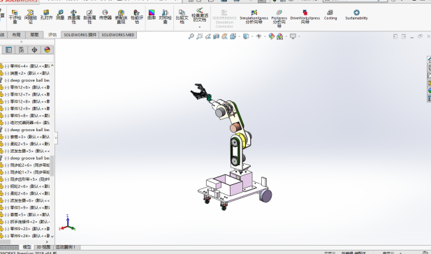The image size is (431, 254).
Task: Select the 测量 Measure tool
Action: click(60, 15)
